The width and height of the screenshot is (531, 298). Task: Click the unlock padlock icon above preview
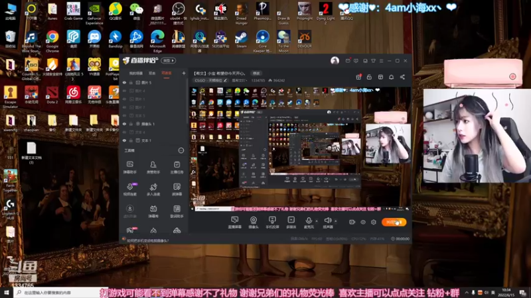[369, 77]
